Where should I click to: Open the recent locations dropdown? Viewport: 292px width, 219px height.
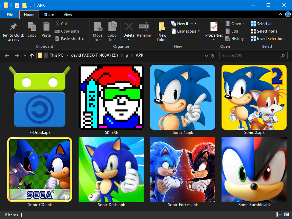pyautogui.click(x=25, y=56)
